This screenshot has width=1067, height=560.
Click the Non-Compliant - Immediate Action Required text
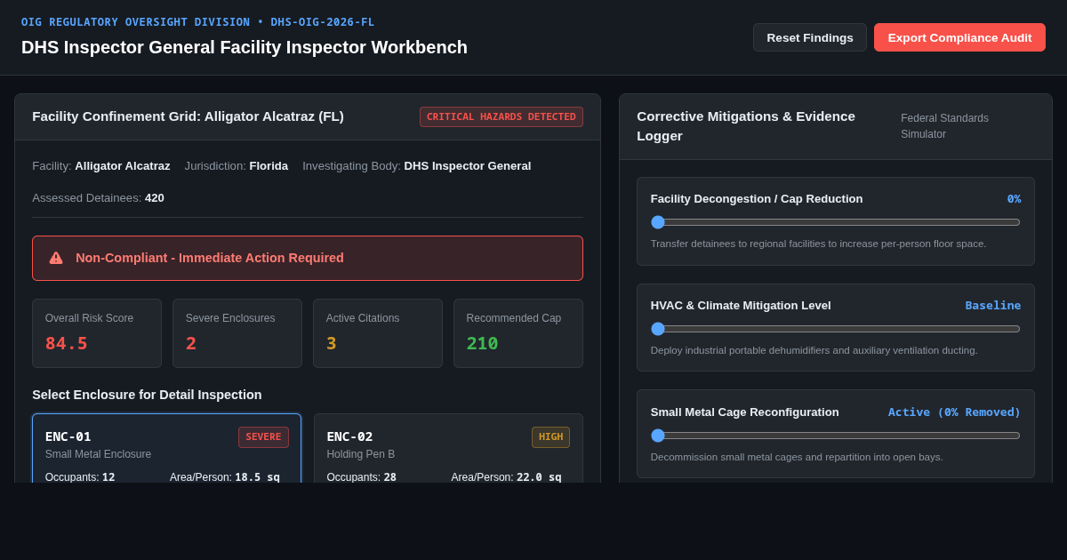tap(210, 258)
